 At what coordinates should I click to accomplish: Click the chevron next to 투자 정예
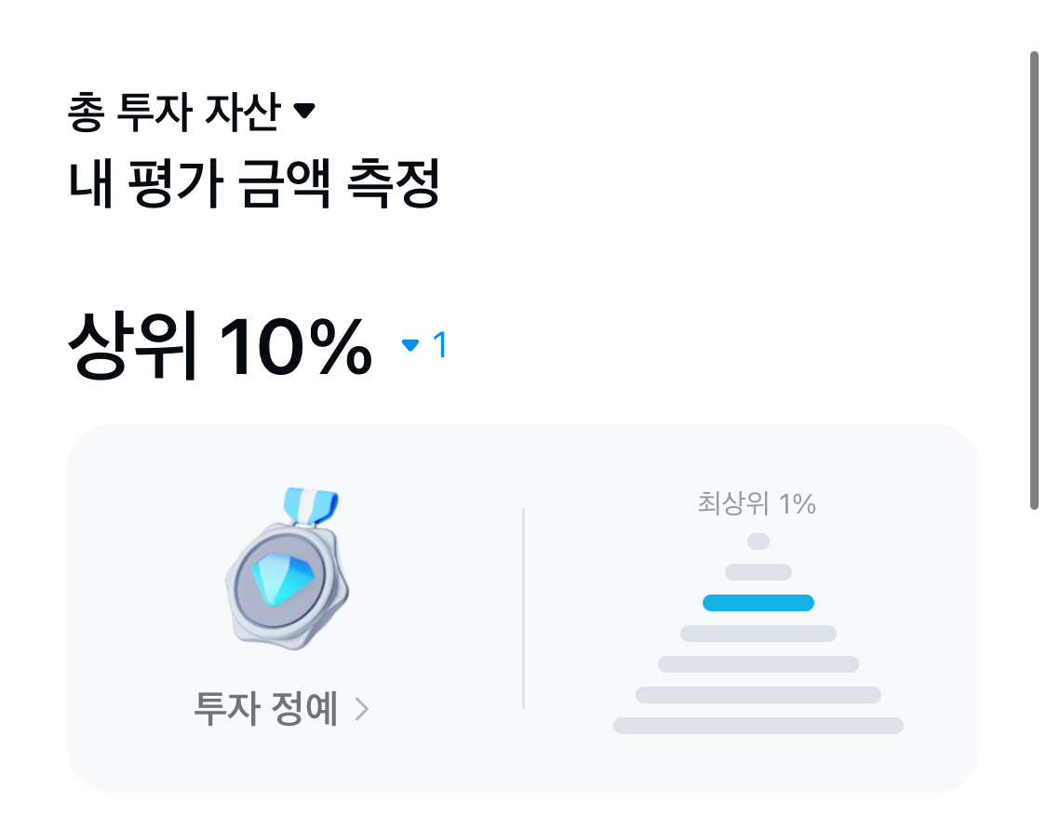point(362,711)
